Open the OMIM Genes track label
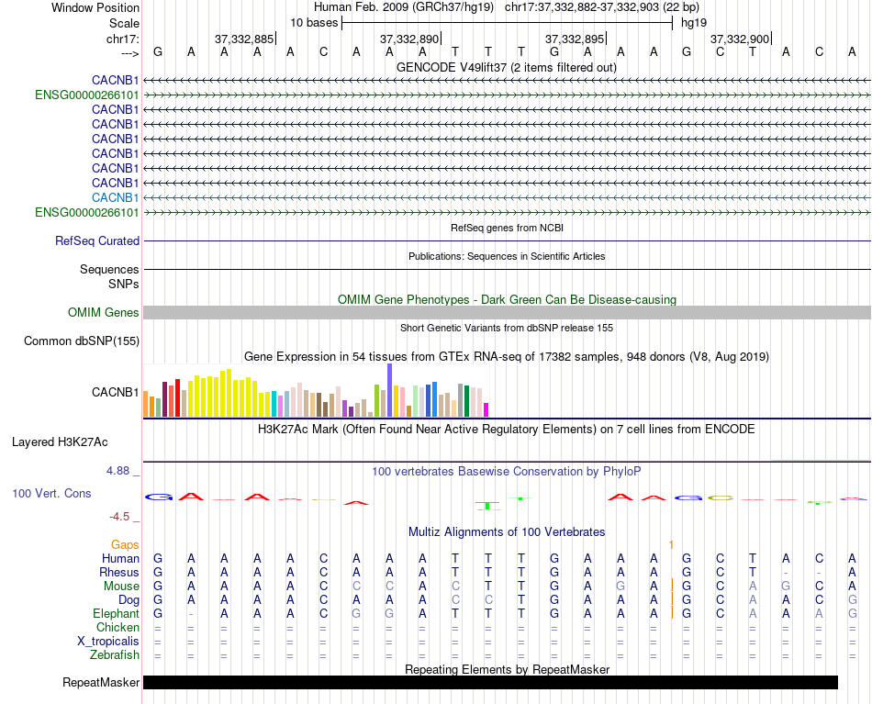This screenshot has width=872, height=704. (104, 313)
